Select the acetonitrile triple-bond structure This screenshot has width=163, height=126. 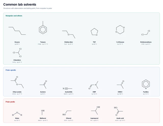67,89
